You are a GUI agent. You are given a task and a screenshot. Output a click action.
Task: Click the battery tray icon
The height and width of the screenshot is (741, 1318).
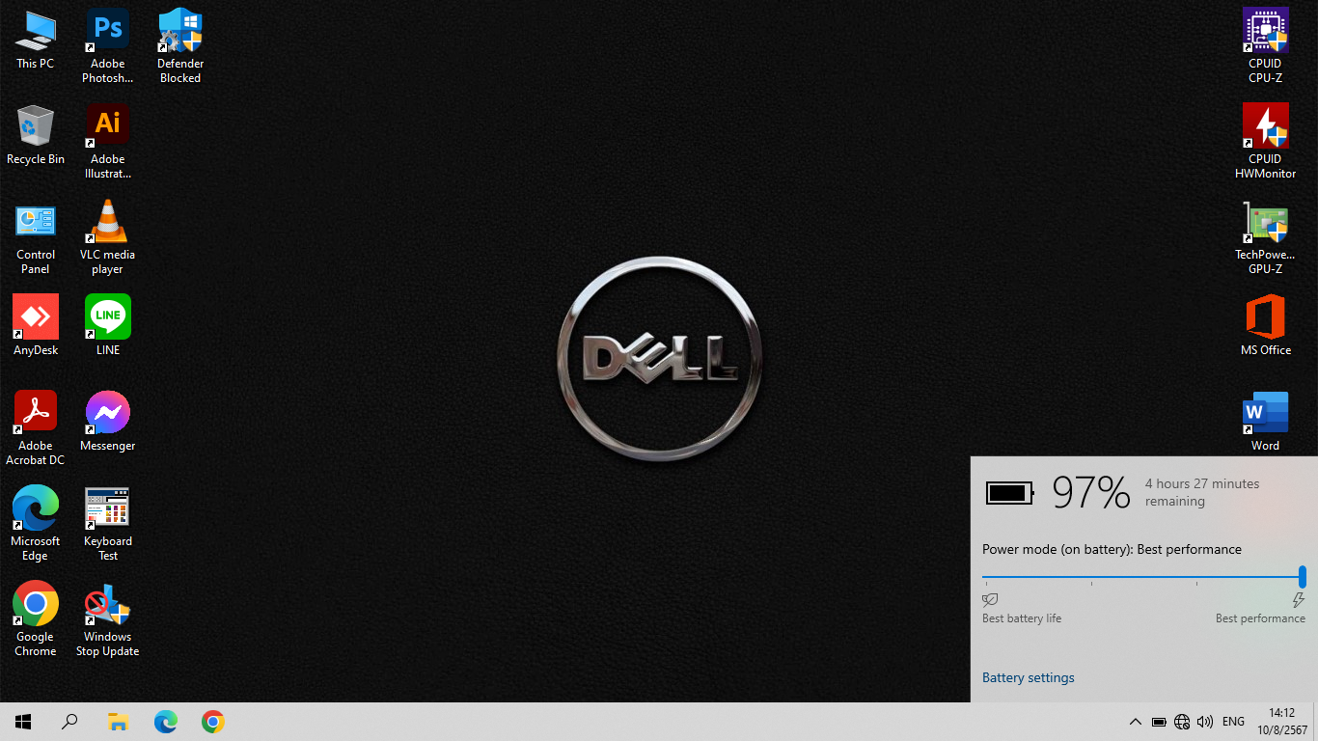tap(1159, 722)
